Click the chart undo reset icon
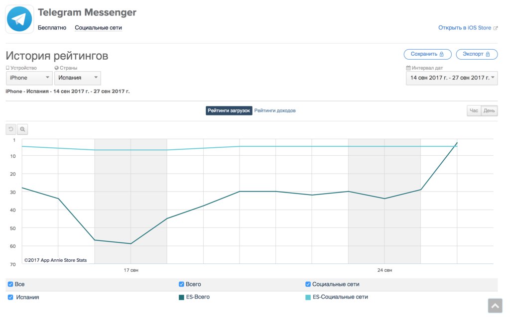Viewport: 510px width, 317px height. click(x=11, y=129)
